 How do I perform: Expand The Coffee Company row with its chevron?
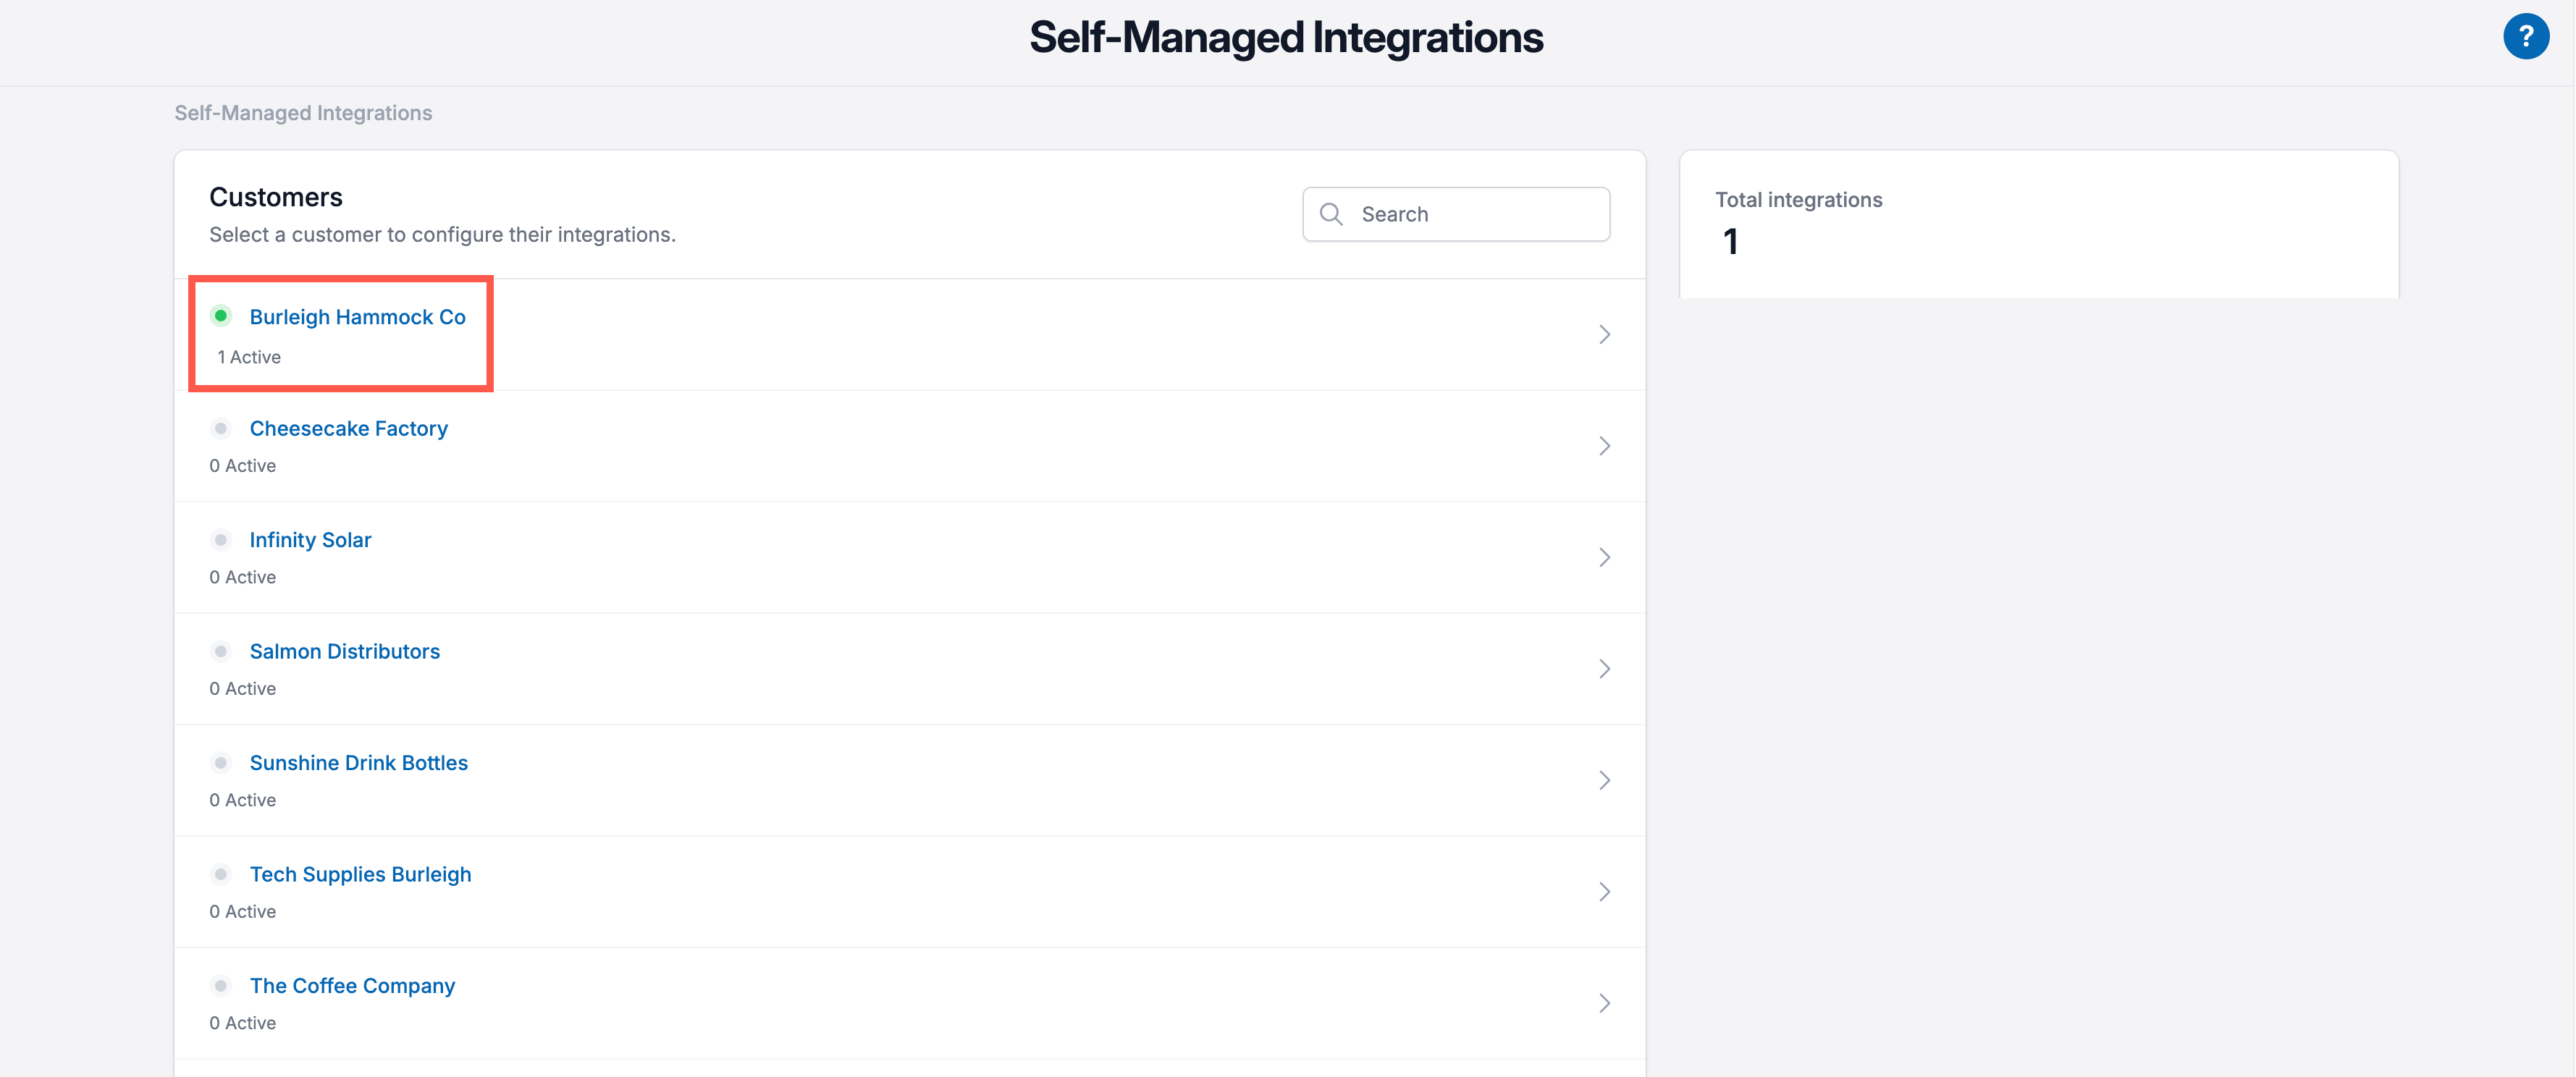[1604, 1002]
